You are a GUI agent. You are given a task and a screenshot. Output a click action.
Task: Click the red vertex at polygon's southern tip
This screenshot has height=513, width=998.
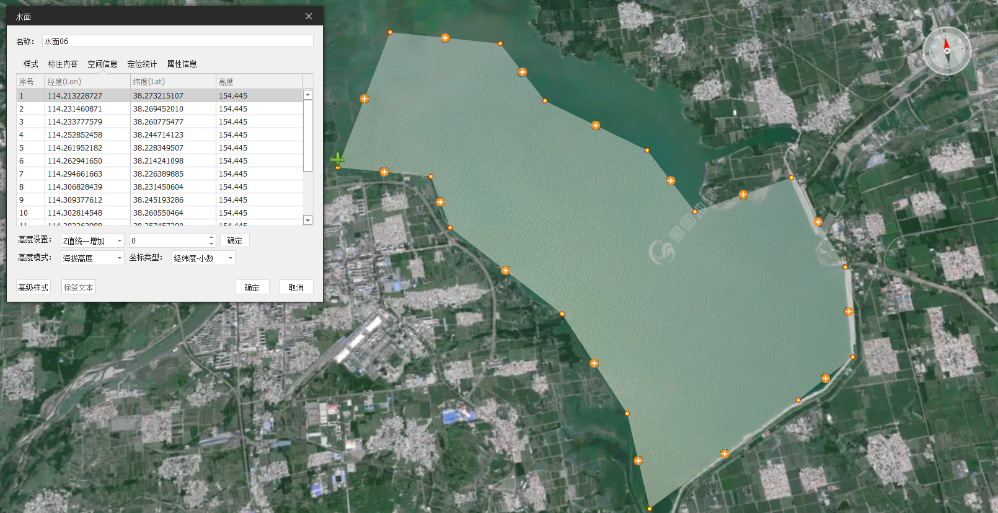click(x=649, y=509)
